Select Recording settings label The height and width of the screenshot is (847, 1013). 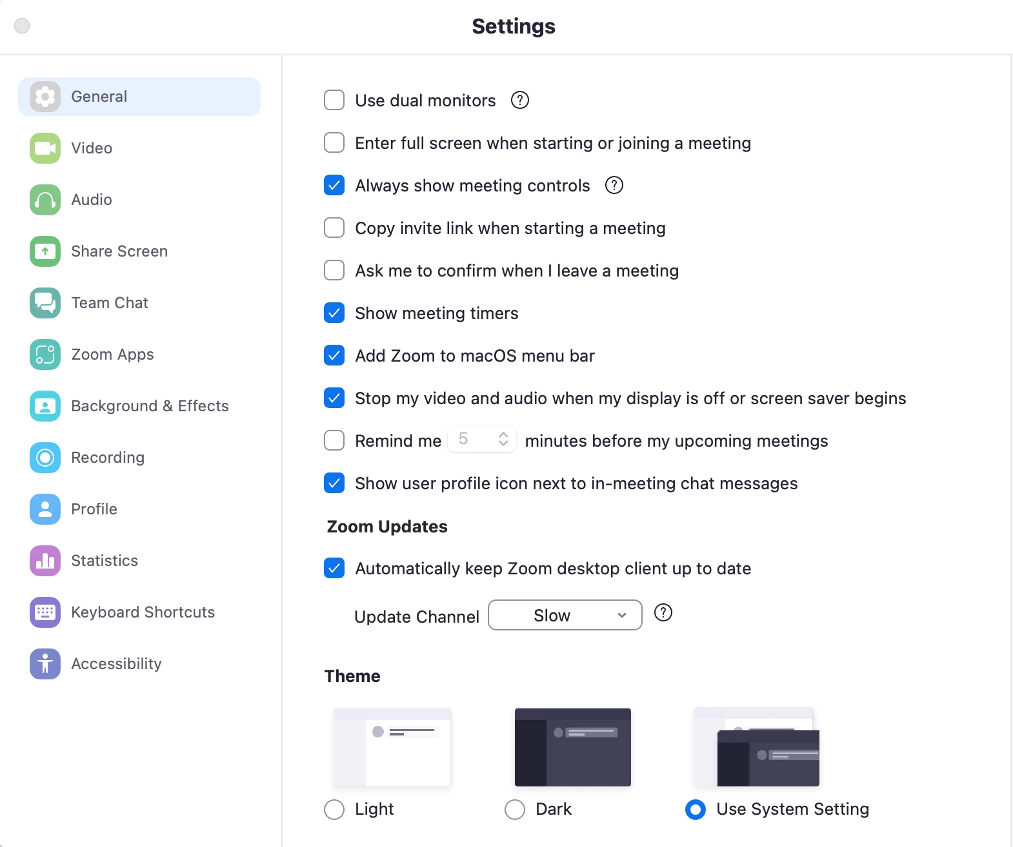pyautogui.click(x=108, y=458)
